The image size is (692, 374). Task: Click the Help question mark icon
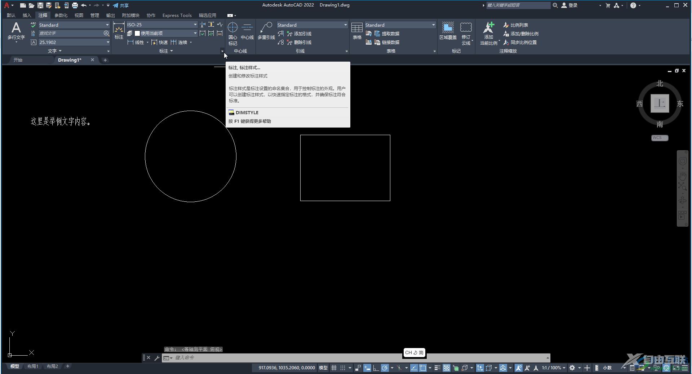click(x=633, y=5)
